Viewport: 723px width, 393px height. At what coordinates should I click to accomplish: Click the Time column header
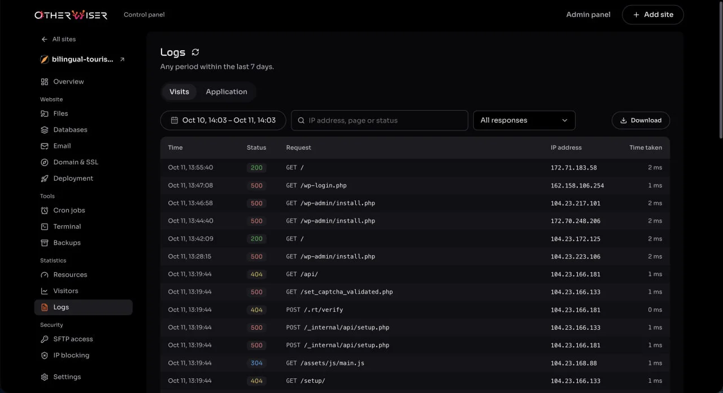coord(175,147)
